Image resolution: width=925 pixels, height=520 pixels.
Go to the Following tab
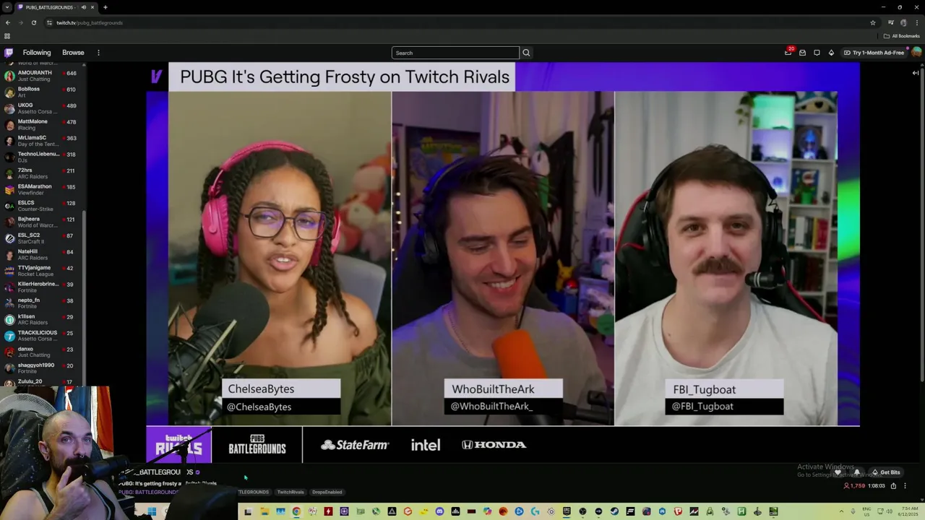tap(37, 53)
